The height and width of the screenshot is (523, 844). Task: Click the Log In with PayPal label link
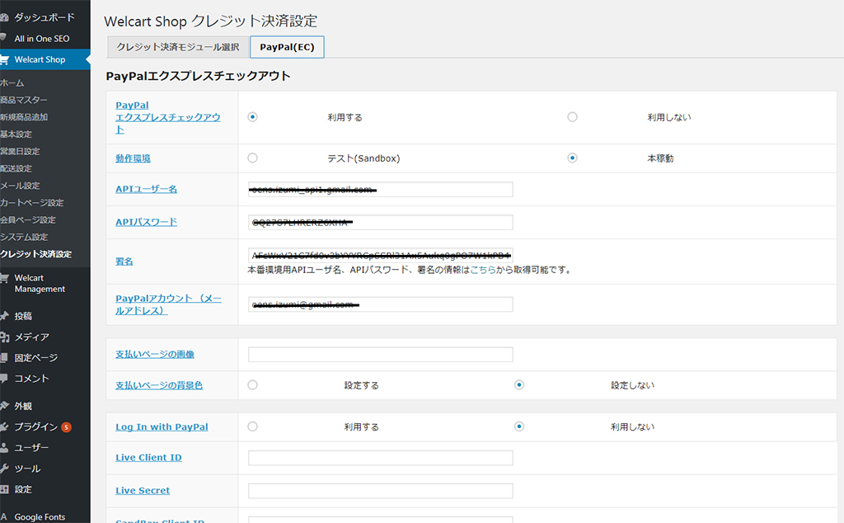(162, 427)
